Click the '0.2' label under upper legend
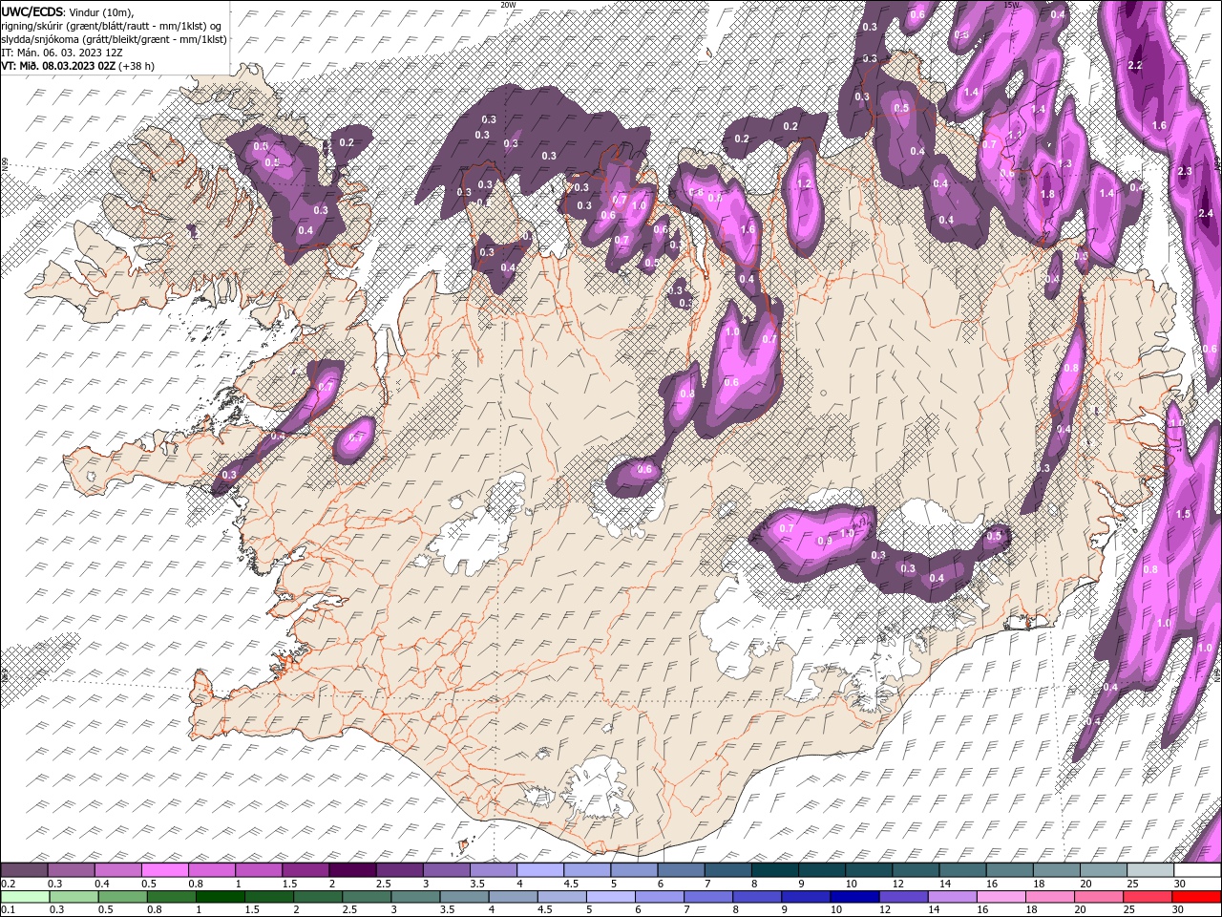Screen dimensions: 1222x917 (x=8, y=884)
